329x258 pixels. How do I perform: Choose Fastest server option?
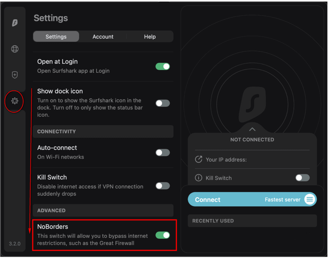282,199
